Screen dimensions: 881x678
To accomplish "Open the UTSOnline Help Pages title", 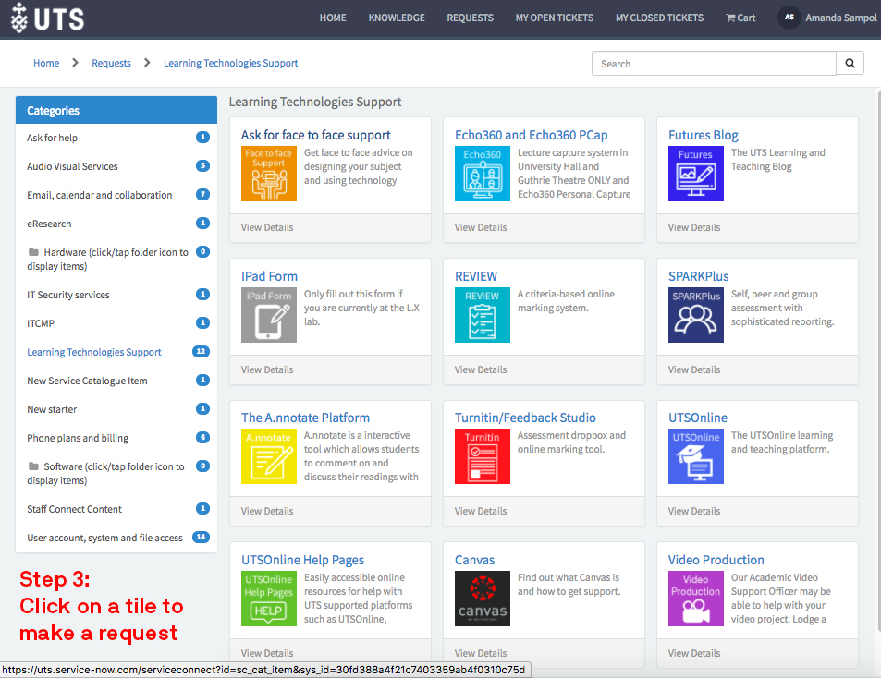I will 302,560.
